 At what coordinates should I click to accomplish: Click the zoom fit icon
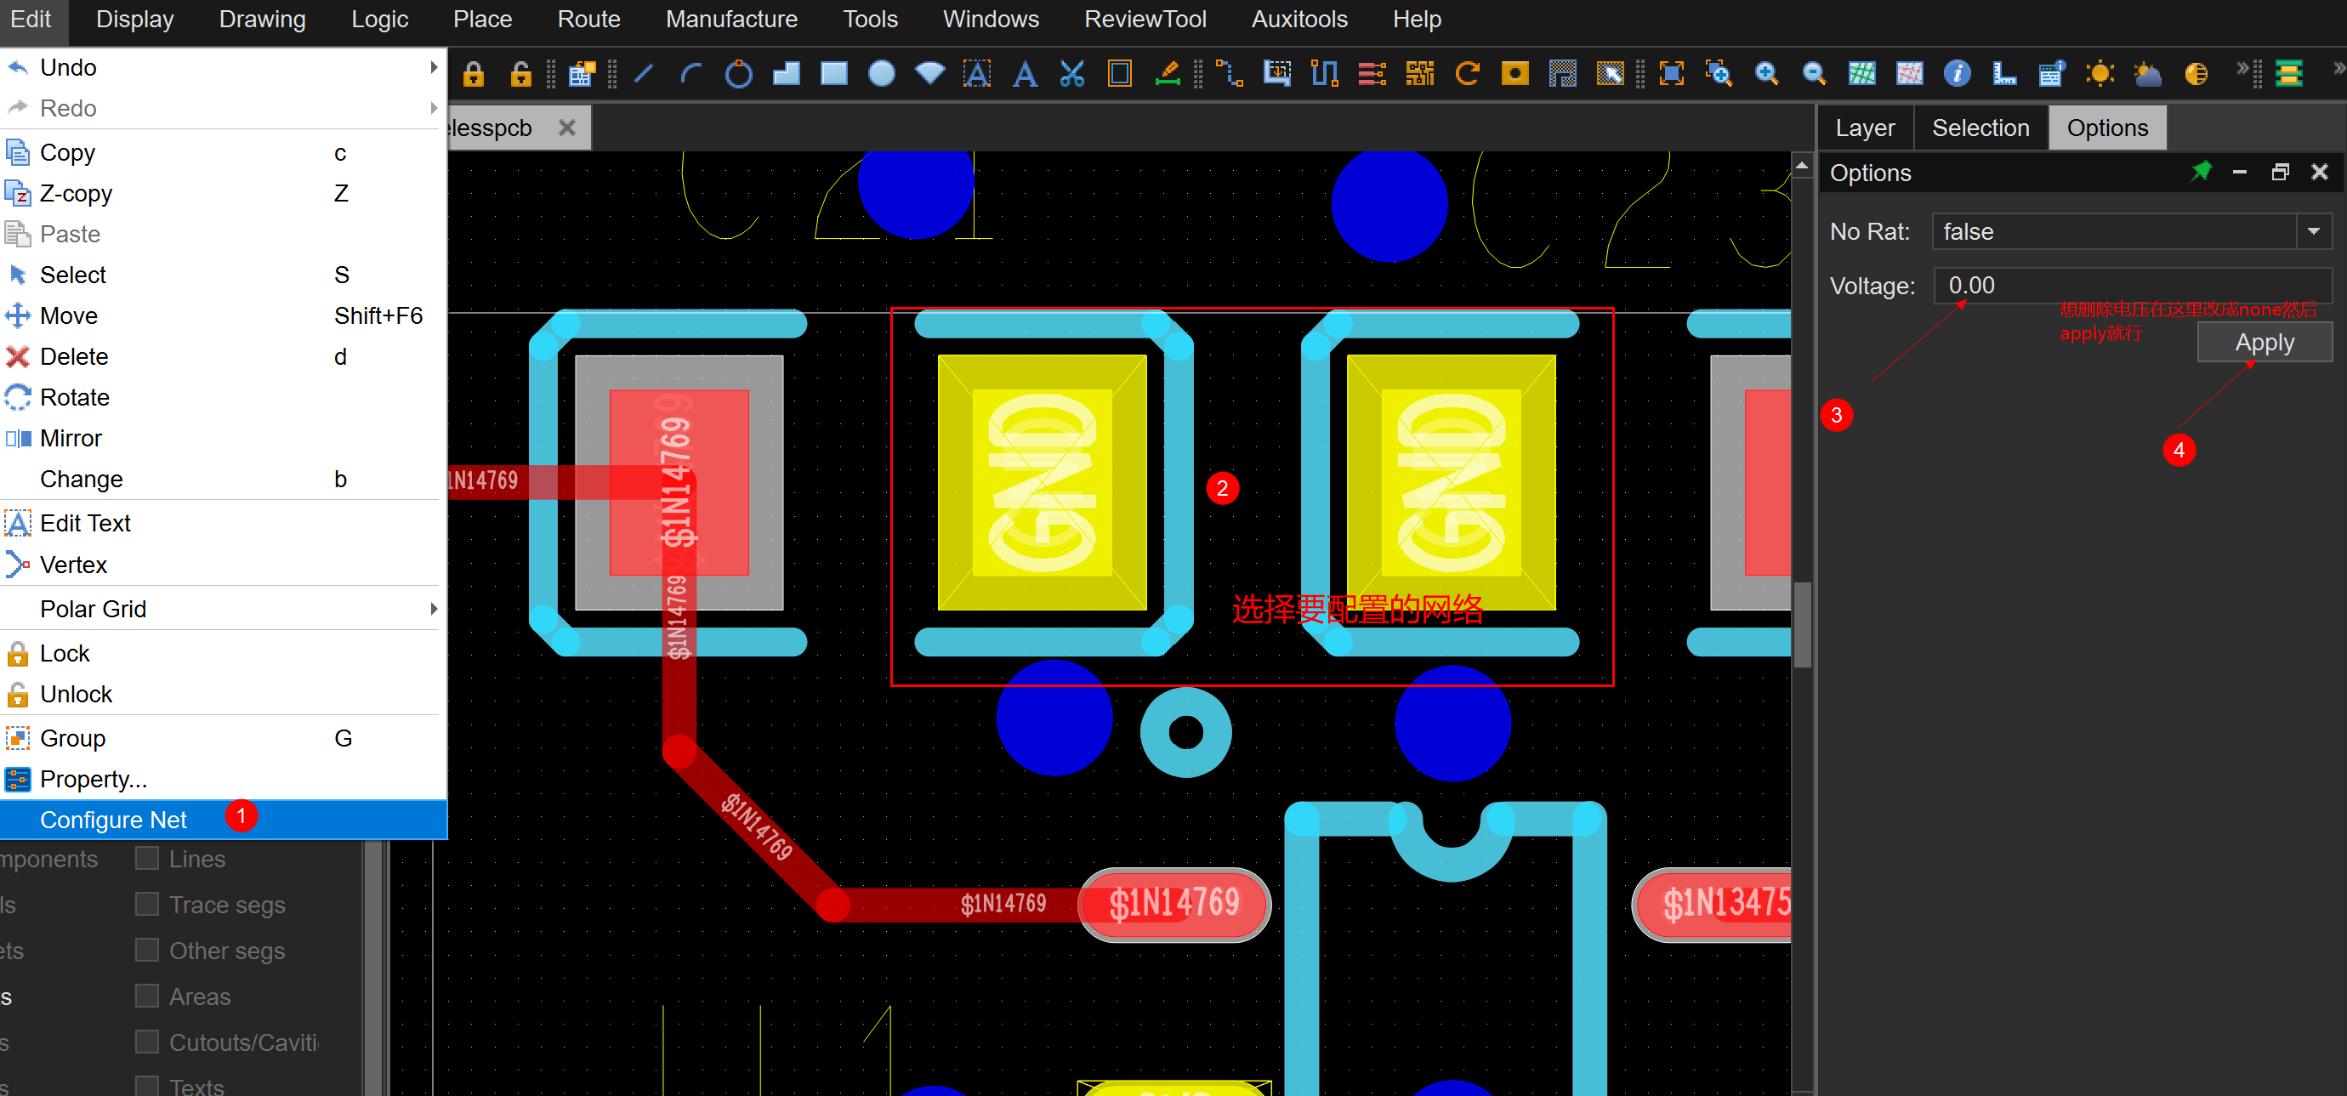(x=1671, y=74)
